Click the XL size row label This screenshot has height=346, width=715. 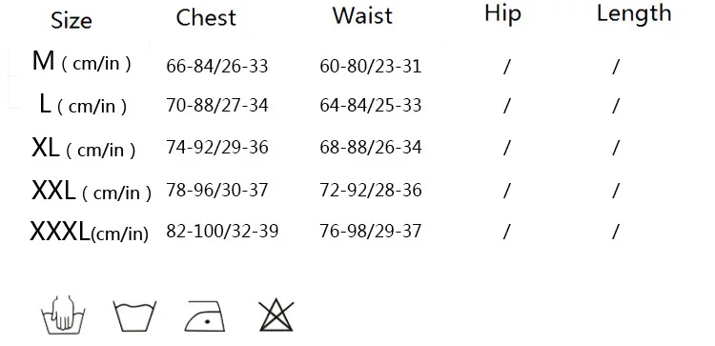tap(84, 148)
